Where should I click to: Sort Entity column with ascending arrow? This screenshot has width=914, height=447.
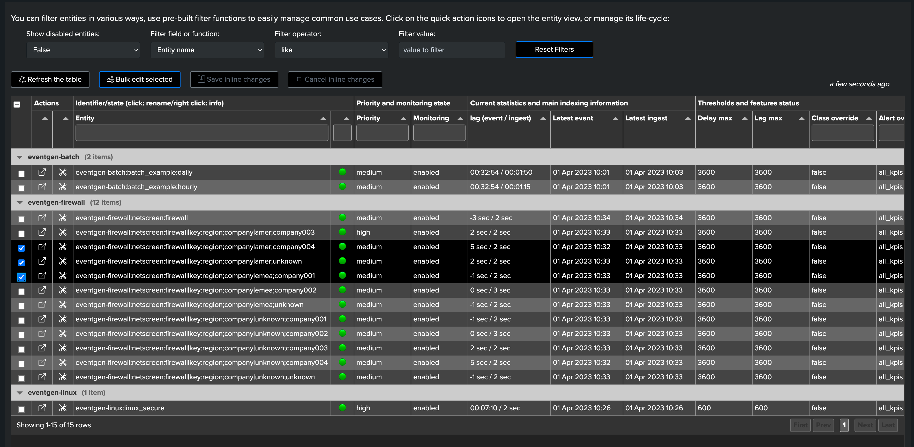tap(323, 118)
